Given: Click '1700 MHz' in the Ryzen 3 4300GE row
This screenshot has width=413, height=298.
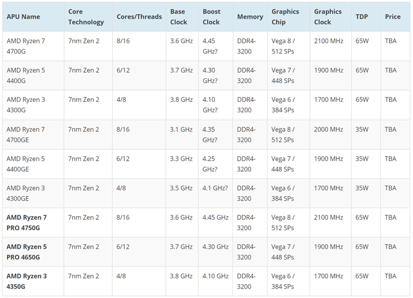Looking at the screenshot, I should point(328,188).
